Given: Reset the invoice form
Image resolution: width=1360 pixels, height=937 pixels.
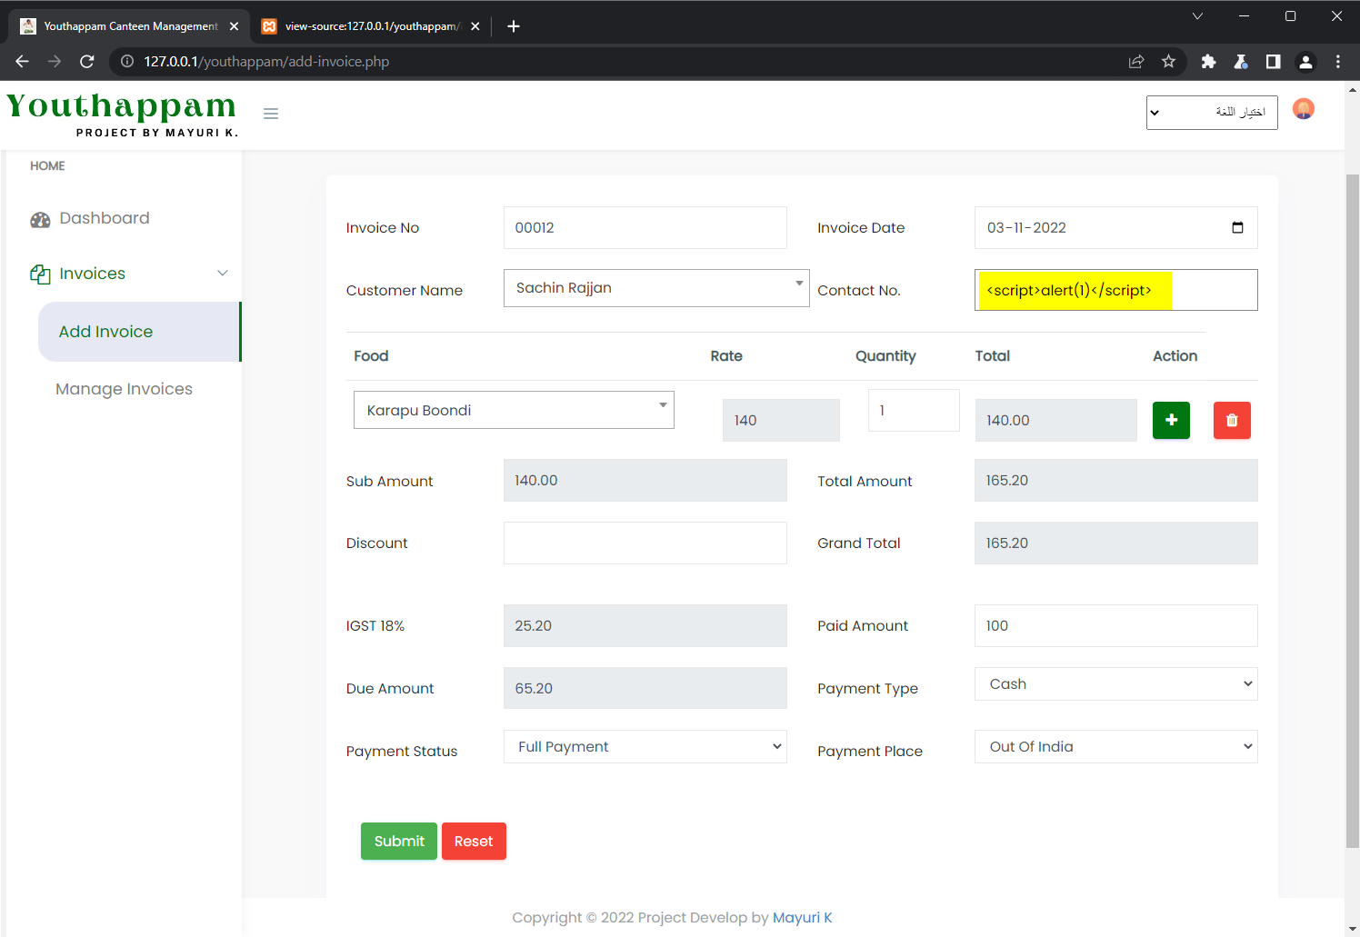Looking at the screenshot, I should click(474, 841).
